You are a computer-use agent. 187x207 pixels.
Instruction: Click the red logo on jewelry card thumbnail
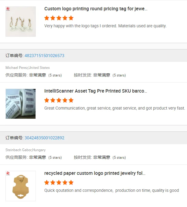point(8,173)
